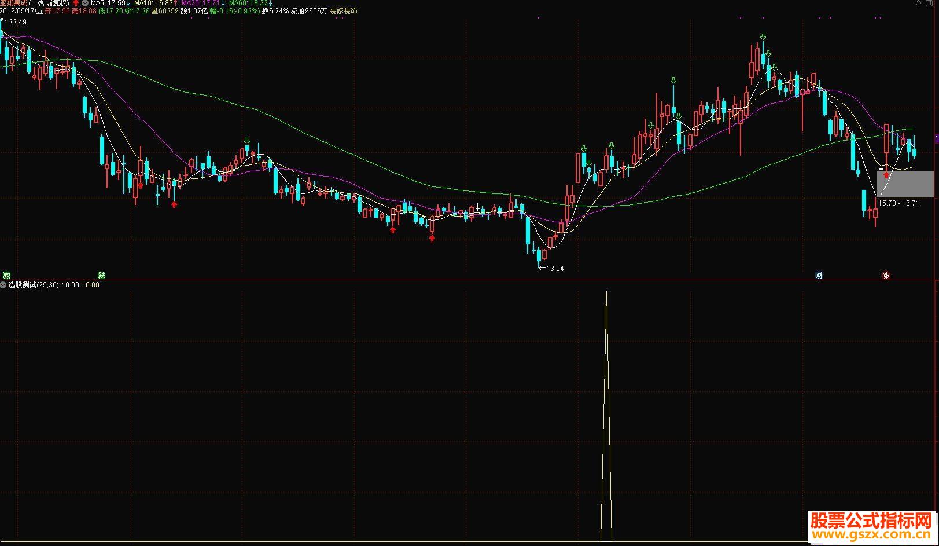Click the 装修装饰 sector link
Screen dimensions: 939x546
pos(343,11)
